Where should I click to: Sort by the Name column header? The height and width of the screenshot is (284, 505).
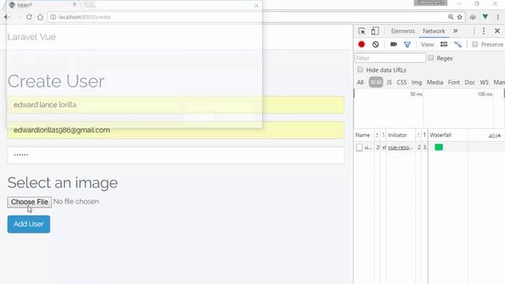[363, 135]
